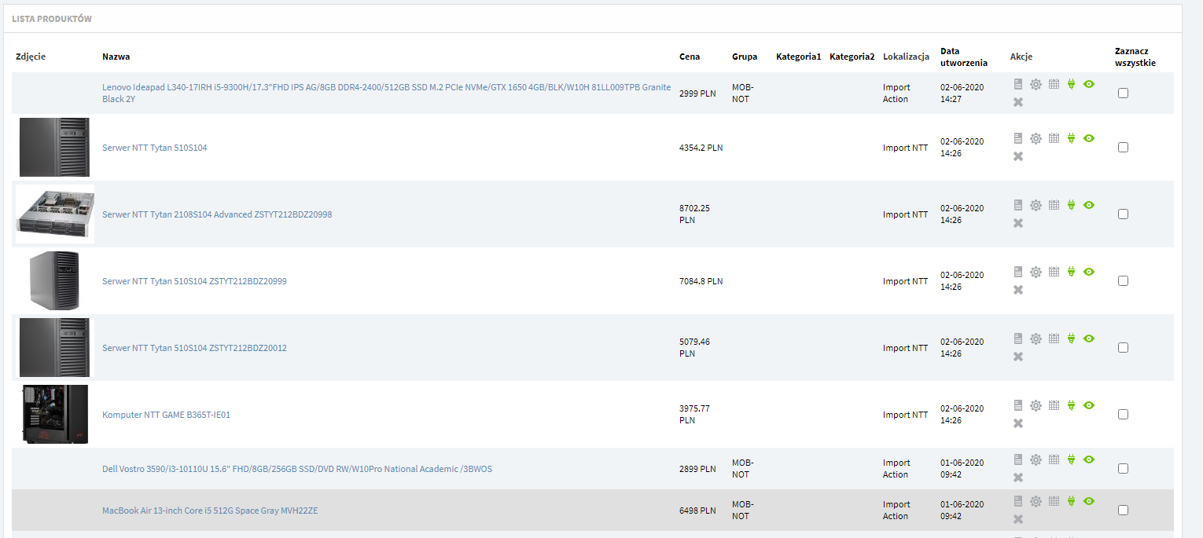Viewport: 1203px width, 538px height.
Task: Open Dell Vostro 3590 product link
Action: (x=297, y=469)
